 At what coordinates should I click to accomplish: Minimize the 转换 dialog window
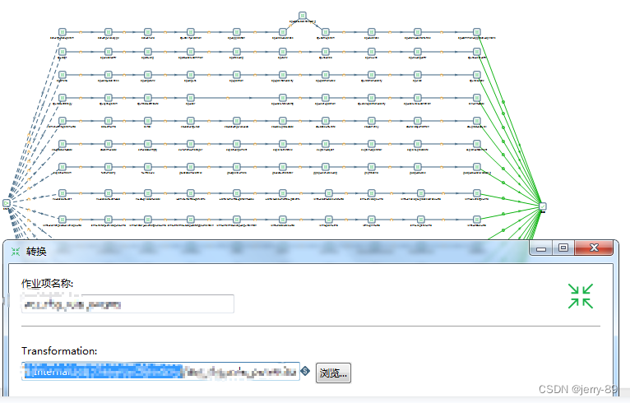point(541,248)
